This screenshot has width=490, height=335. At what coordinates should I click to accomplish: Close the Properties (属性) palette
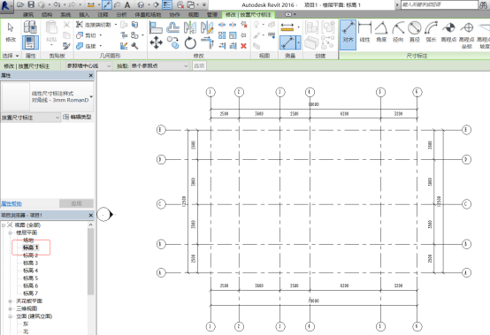coord(90,75)
